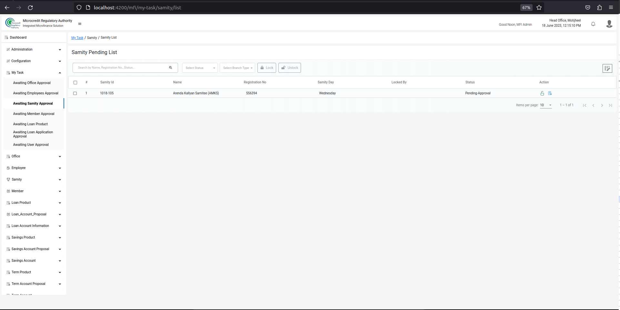Expand the Office sidebar menu
Screen dimensions: 620x310
click(x=34, y=156)
